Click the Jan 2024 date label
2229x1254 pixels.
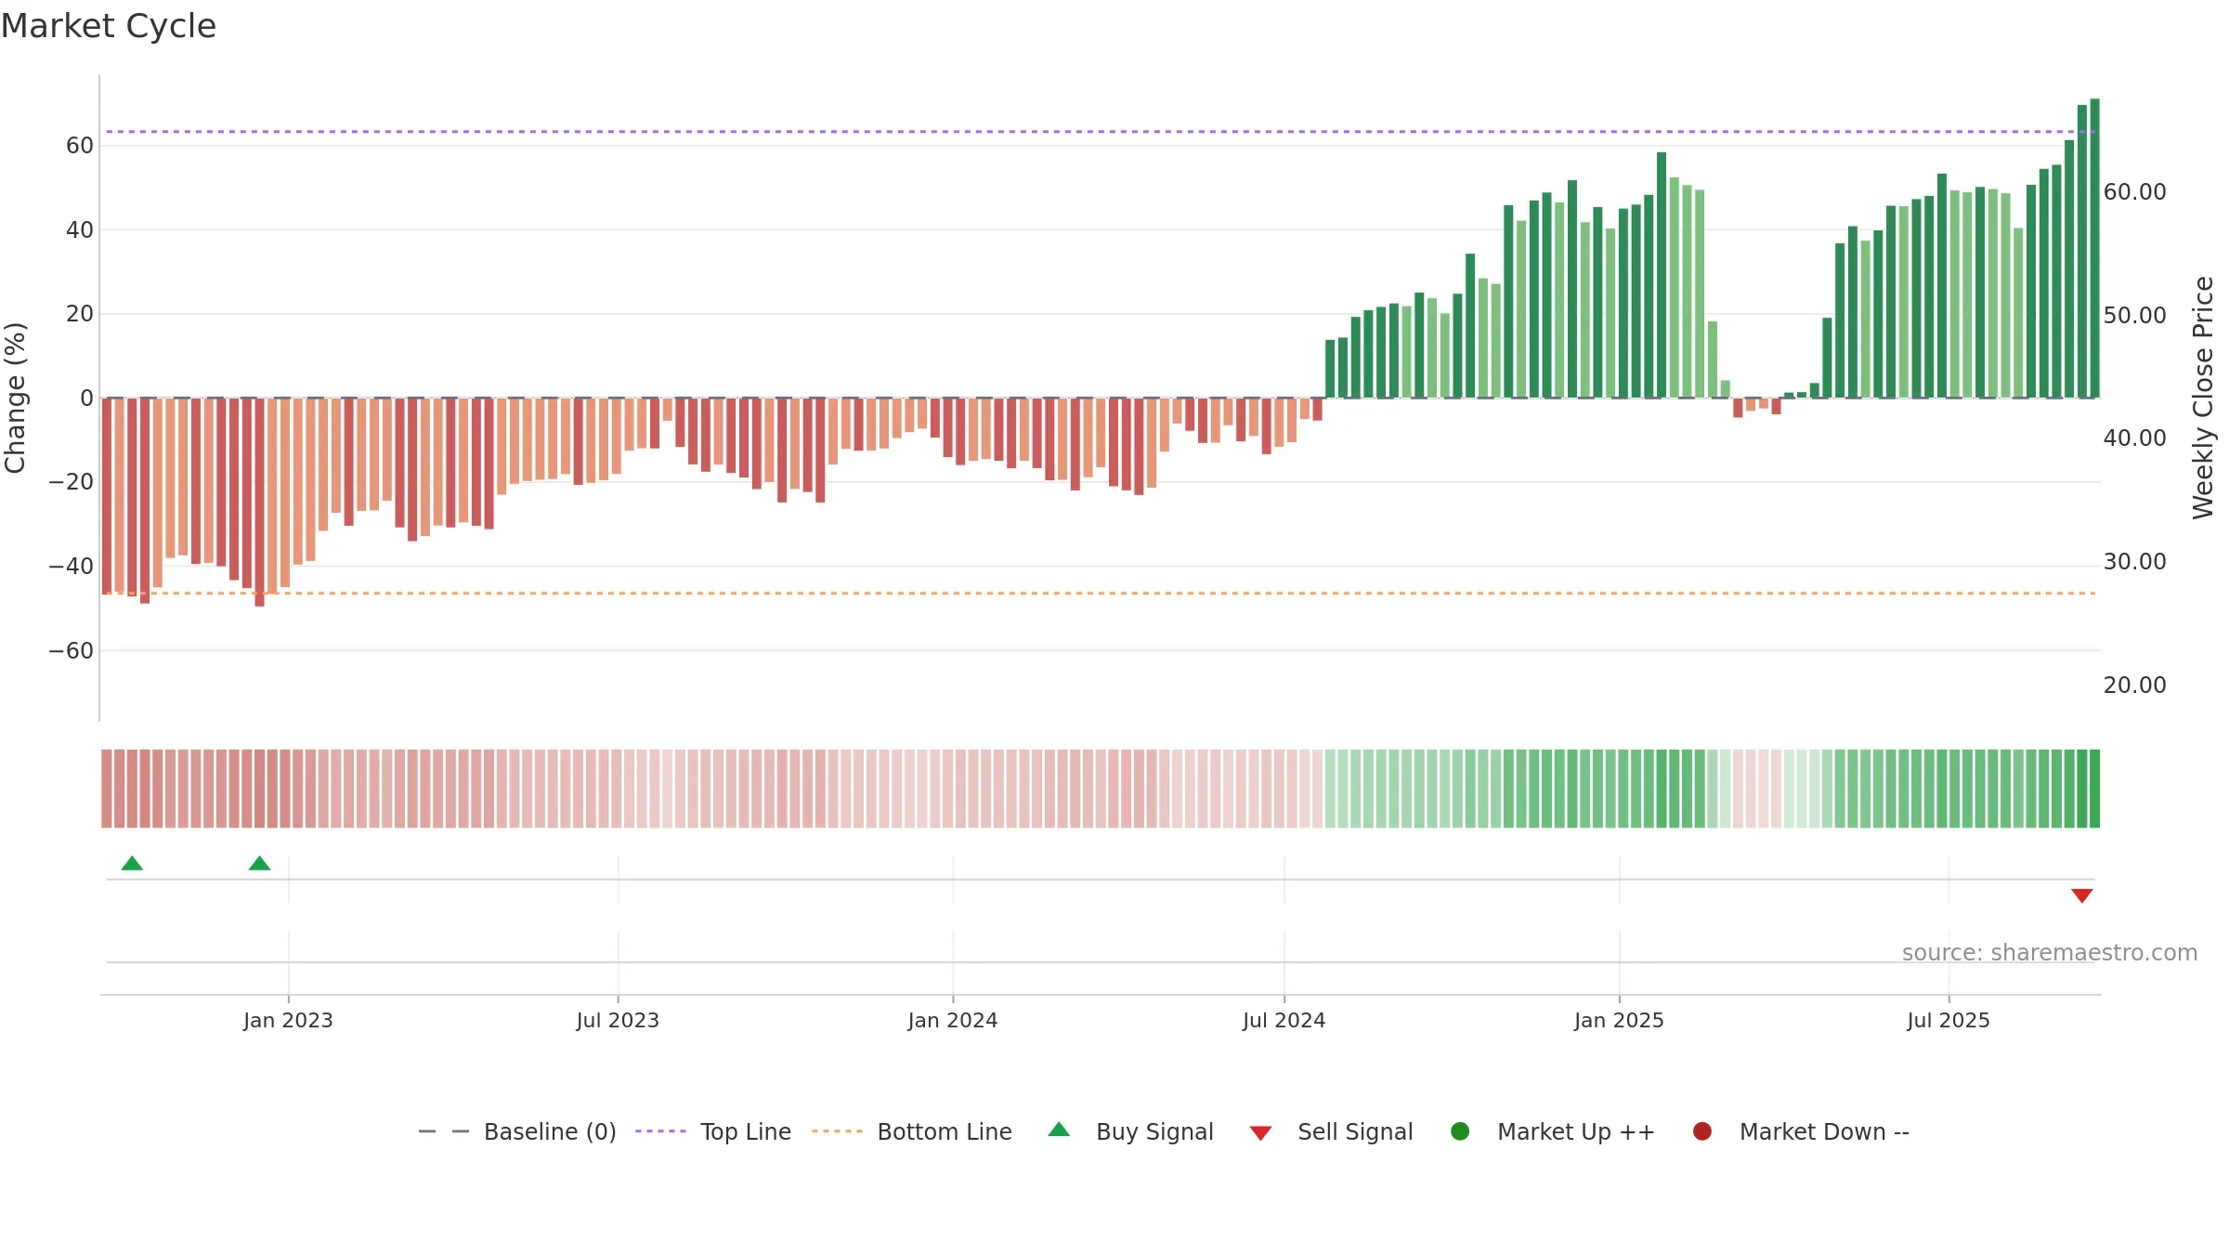[x=953, y=1021]
